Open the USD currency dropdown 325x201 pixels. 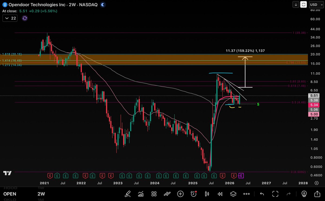(x=316, y=5)
